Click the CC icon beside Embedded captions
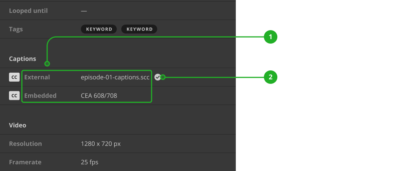 click(14, 96)
